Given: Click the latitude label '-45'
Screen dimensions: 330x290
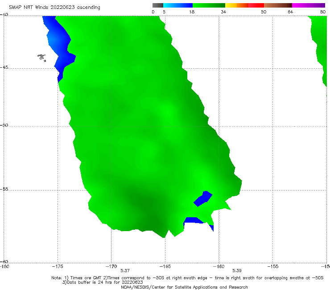Looking at the screenshot, I should pyautogui.click(x=4, y=67).
